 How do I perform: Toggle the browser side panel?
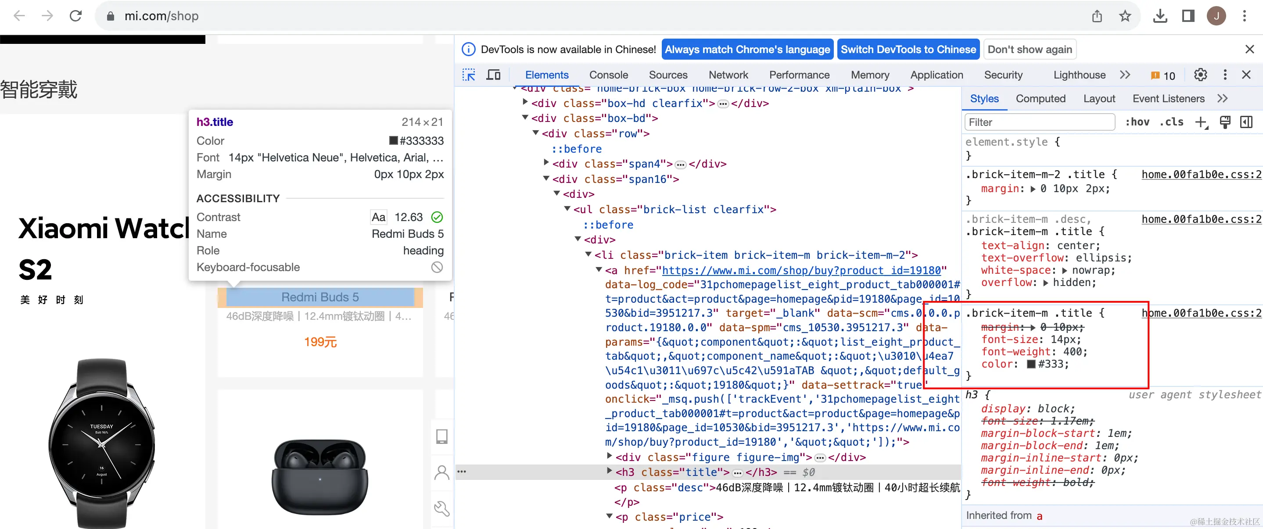click(x=1188, y=16)
